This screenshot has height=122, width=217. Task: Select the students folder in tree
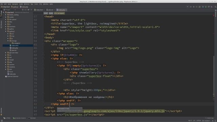coord(11,67)
